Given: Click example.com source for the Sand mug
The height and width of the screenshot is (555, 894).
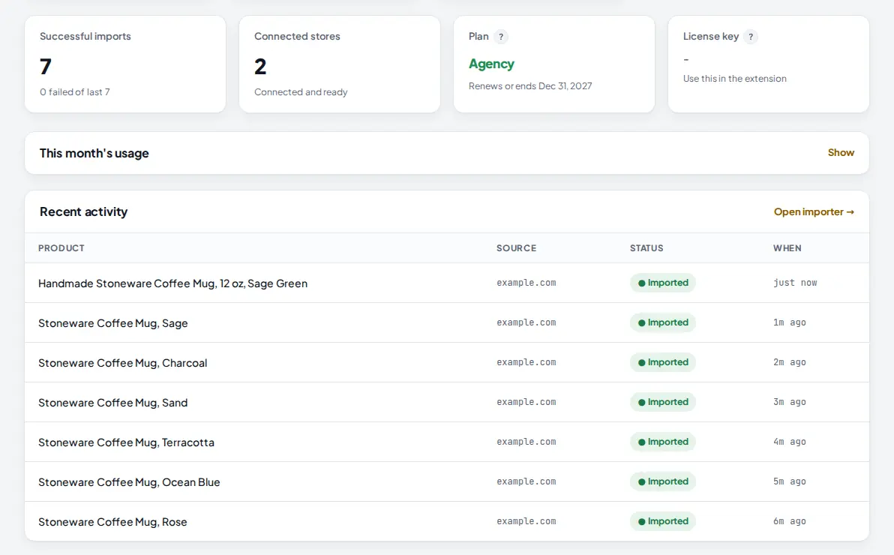Looking at the screenshot, I should (x=526, y=402).
